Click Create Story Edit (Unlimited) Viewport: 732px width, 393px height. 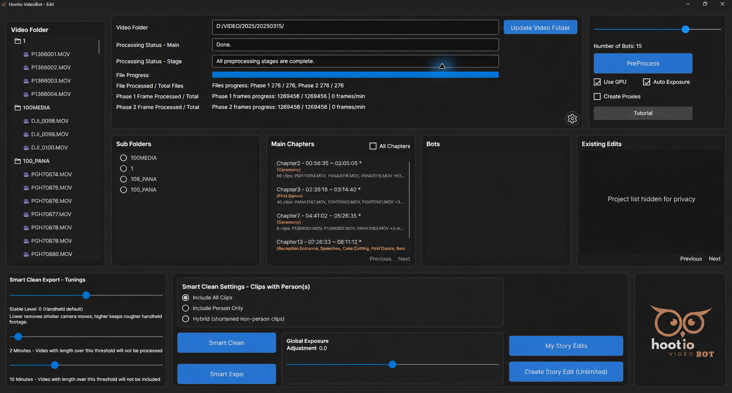point(566,372)
